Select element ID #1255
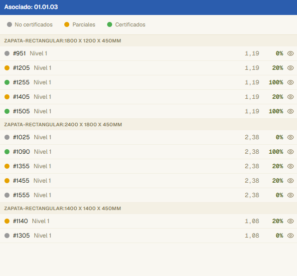Image resolution: width=297 pixels, height=276 pixels. click(x=21, y=82)
